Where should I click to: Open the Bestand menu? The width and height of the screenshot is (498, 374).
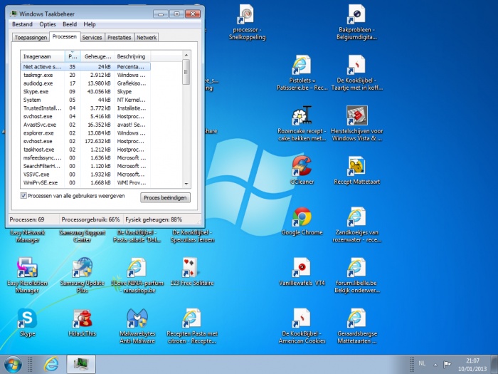(22, 24)
